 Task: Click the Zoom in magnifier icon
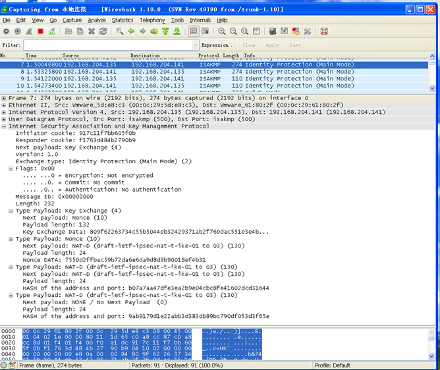(x=222, y=31)
